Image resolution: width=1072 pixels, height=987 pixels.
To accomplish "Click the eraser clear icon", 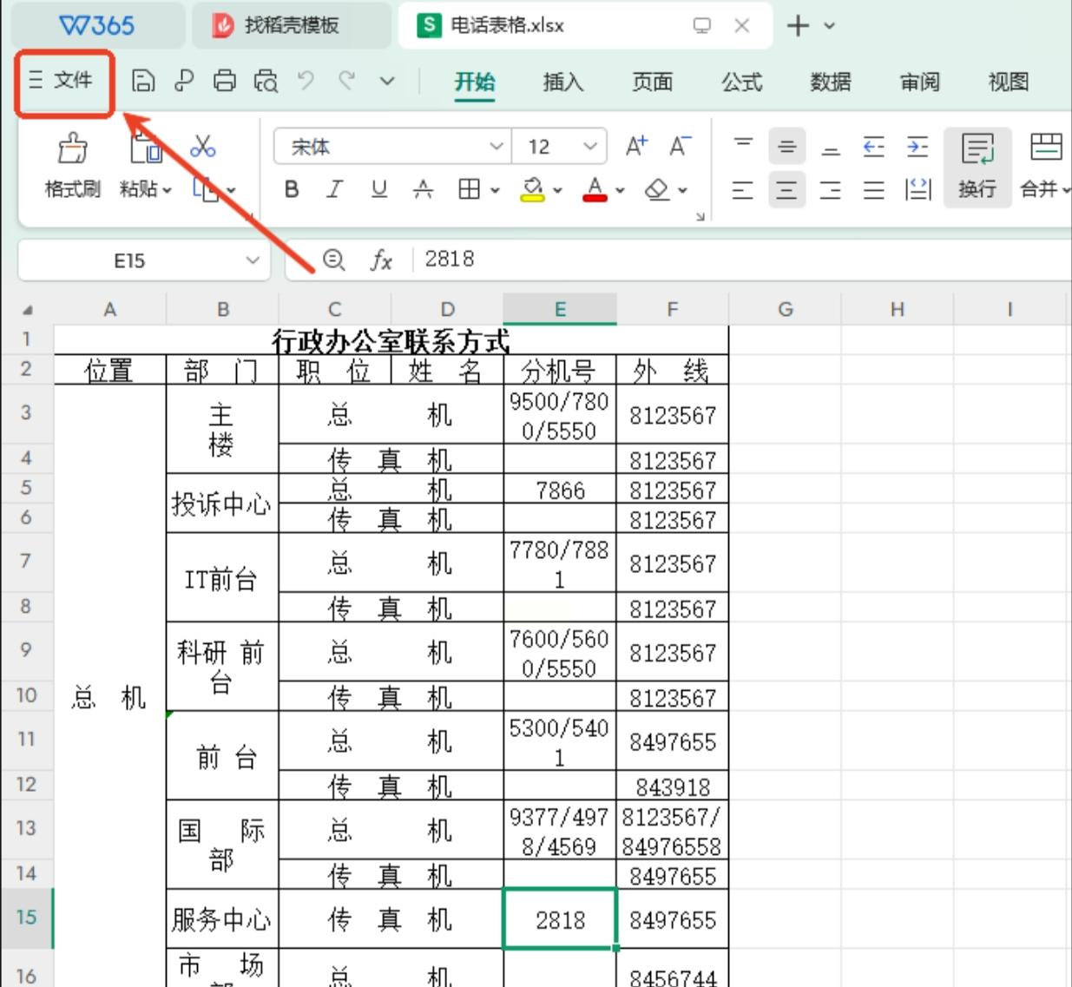I will click(x=657, y=189).
